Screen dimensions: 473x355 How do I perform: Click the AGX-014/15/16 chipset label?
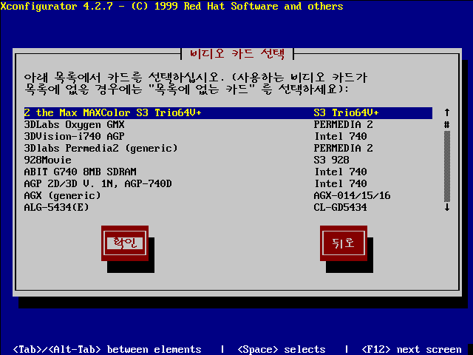(352, 195)
